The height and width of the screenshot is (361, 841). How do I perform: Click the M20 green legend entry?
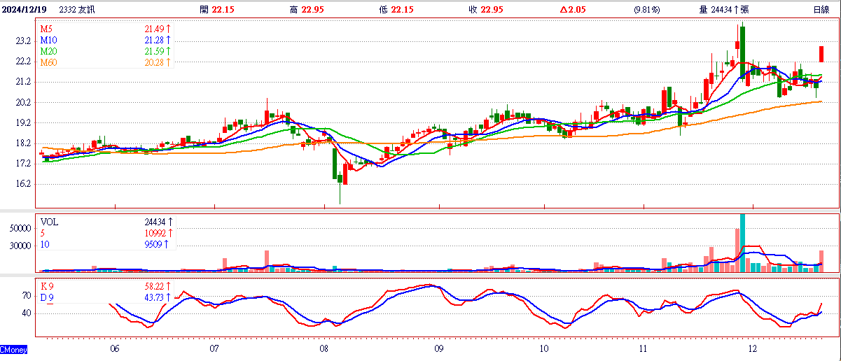pyautogui.click(x=48, y=52)
